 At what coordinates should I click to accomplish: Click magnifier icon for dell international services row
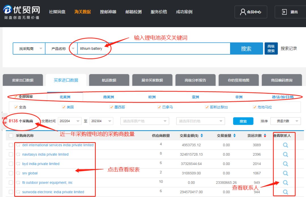pyautogui.click(x=285, y=145)
